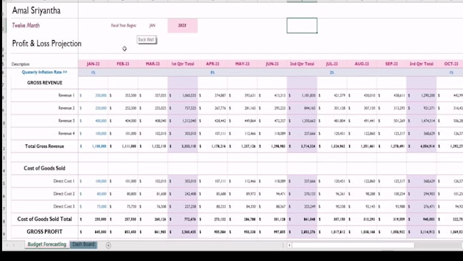This screenshot has width=463, height=261.
Task: Select Revenue 1 cell in 1st Qtr Total
Action: tap(182, 95)
